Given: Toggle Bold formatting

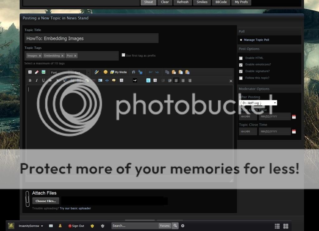Looking at the screenshot, I should click(x=30, y=80).
